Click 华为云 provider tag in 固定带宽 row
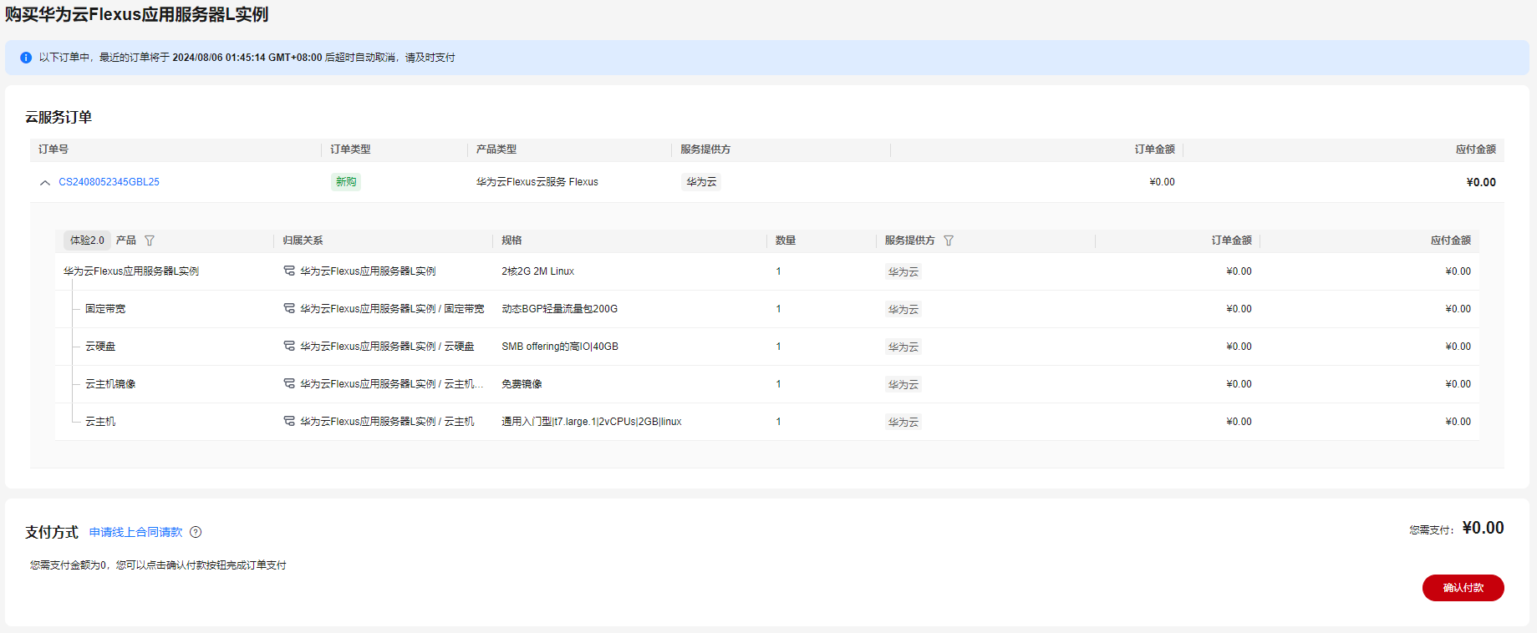Image resolution: width=1537 pixels, height=633 pixels. [x=903, y=309]
